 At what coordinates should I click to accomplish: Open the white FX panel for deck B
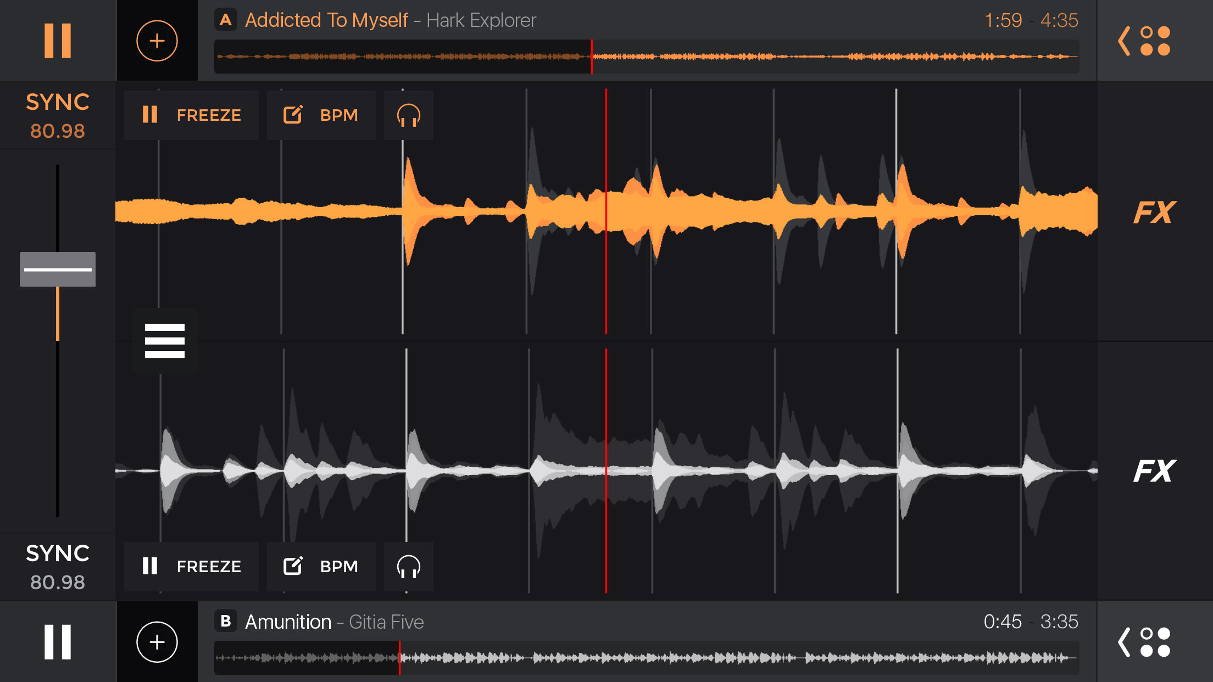1154,471
